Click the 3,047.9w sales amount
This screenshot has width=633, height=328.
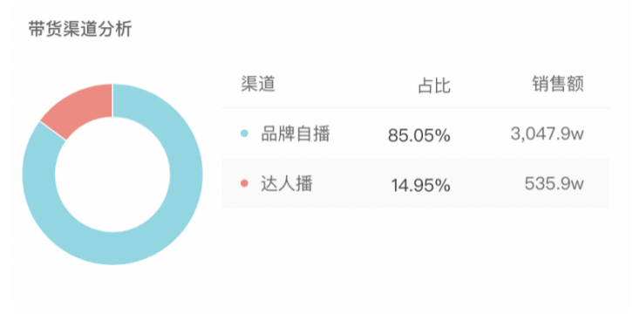click(547, 133)
